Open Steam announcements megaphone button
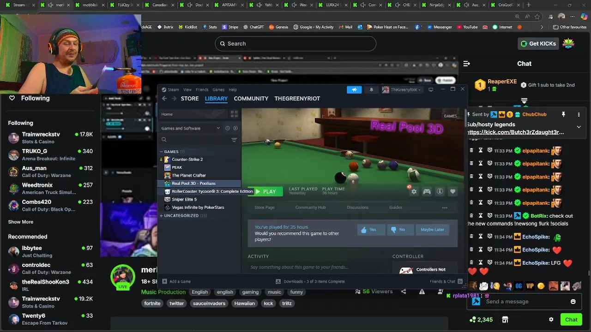 click(x=354, y=89)
